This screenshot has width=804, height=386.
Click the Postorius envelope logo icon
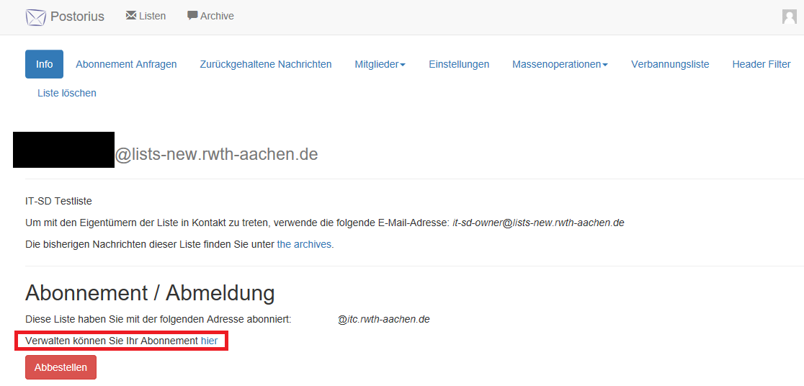35,17
